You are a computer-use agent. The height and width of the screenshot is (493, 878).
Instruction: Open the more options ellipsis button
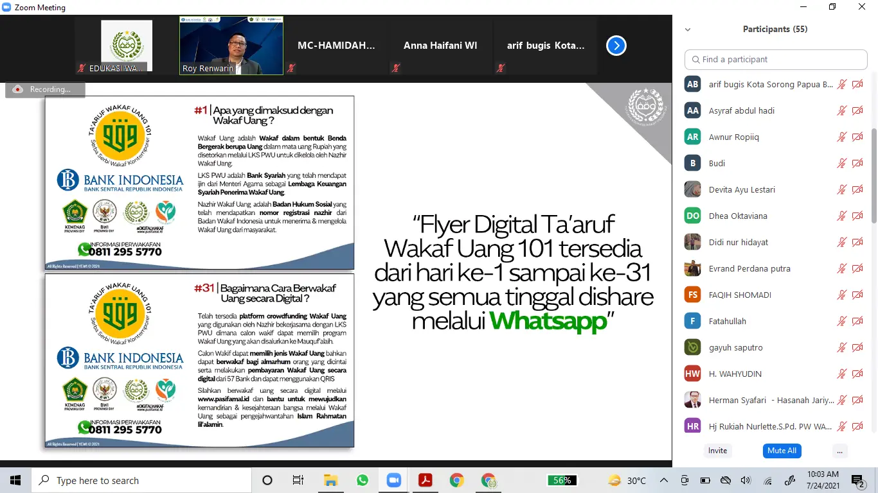[x=839, y=451]
